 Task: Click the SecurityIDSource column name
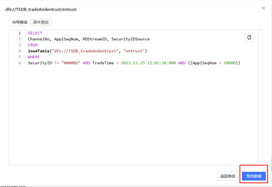[130, 39]
